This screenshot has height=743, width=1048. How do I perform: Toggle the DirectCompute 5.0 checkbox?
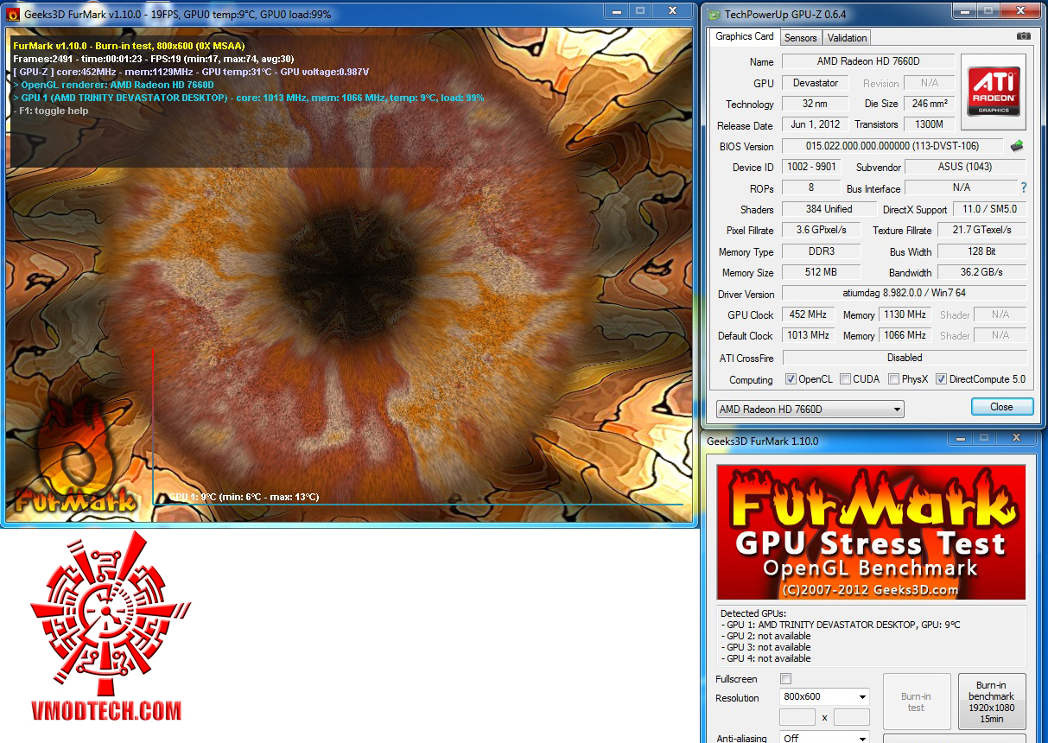[941, 379]
